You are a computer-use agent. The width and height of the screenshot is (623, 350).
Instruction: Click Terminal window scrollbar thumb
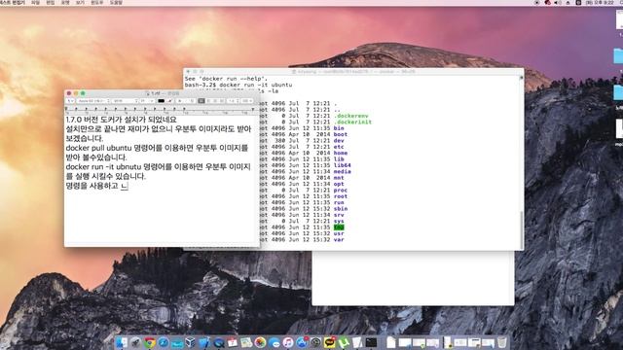(x=522, y=229)
